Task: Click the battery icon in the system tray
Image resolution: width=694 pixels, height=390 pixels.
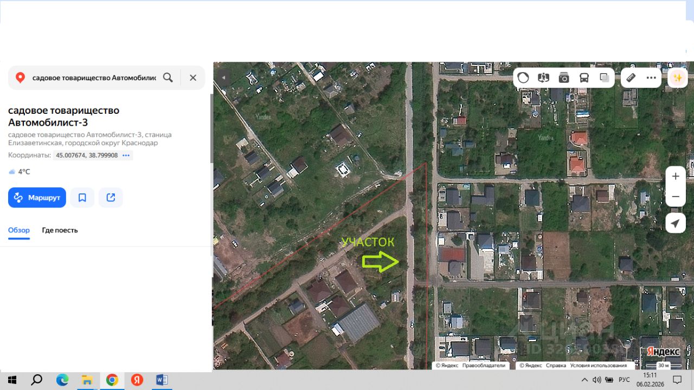Action: coord(609,380)
